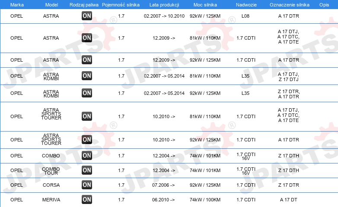Click the 1.7 CDTI body cell in the Meriva row

[x=246, y=200]
